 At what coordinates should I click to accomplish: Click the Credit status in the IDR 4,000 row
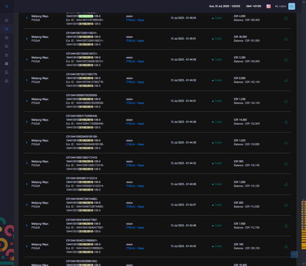pyautogui.click(x=218, y=18)
